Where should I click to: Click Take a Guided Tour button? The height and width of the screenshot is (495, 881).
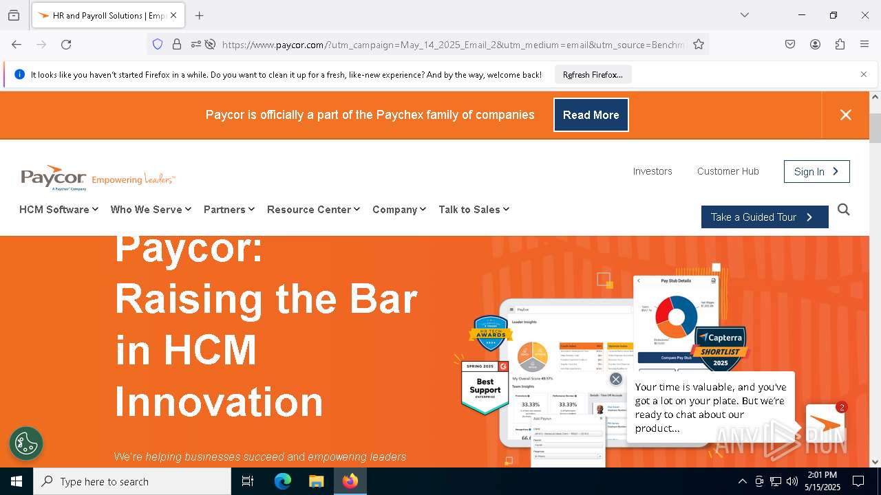765,217
